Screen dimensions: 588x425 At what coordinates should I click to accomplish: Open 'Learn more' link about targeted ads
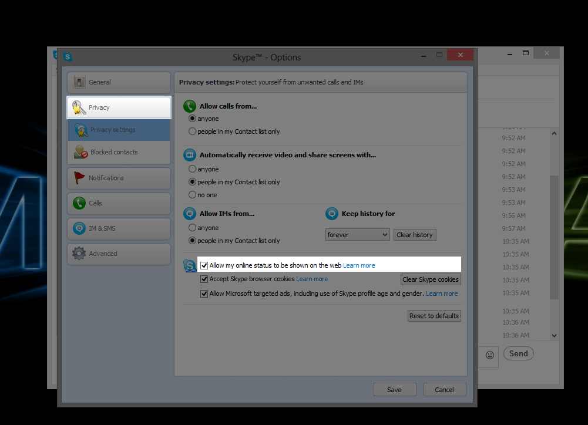coord(442,294)
